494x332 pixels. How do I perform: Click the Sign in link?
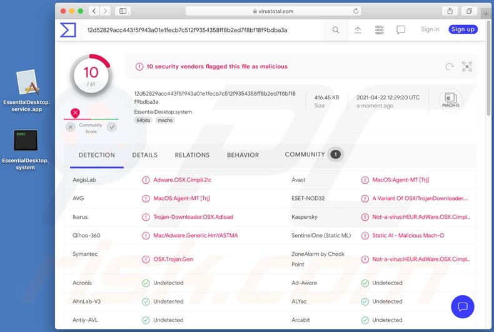430,29
